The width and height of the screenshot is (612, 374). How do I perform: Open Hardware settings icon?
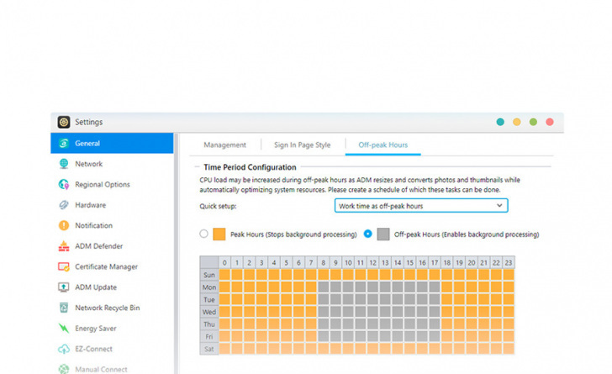(x=64, y=205)
